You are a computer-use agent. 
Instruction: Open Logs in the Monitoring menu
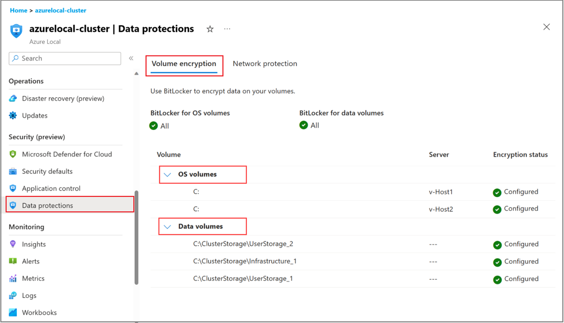click(x=28, y=295)
